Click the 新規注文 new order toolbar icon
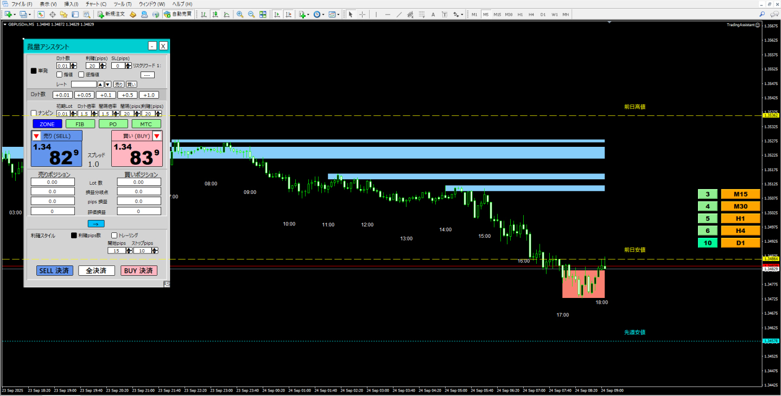The height and width of the screenshot is (396, 781). pos(111,14)
